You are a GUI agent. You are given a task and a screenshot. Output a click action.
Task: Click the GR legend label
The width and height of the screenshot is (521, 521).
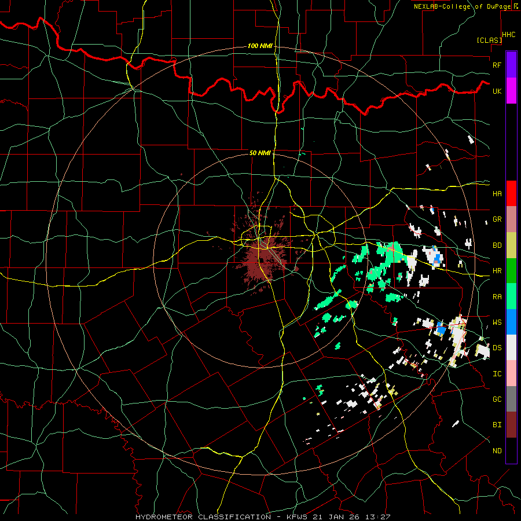pos(497,219)
